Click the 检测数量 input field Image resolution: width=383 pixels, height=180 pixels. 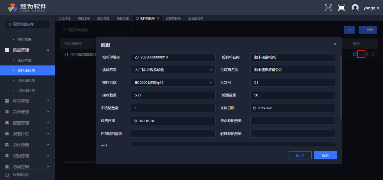pyautogui.click(x=293, y=95)
